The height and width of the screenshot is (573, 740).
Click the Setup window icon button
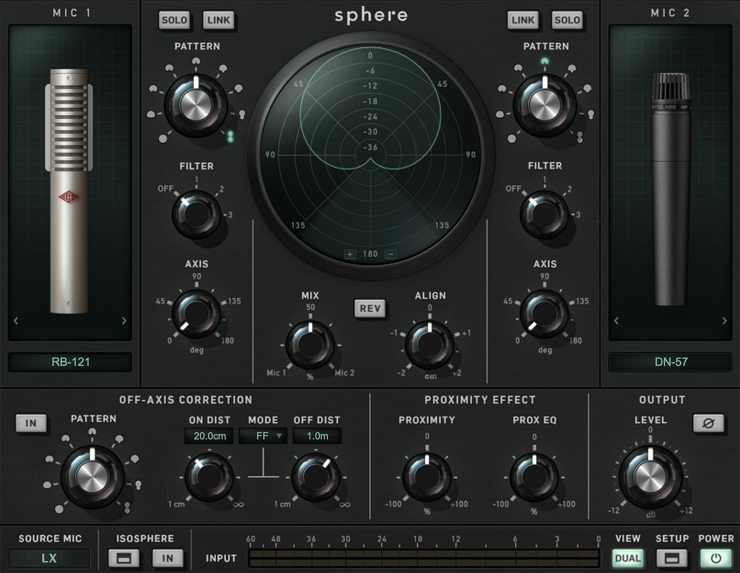coord(672,558)
